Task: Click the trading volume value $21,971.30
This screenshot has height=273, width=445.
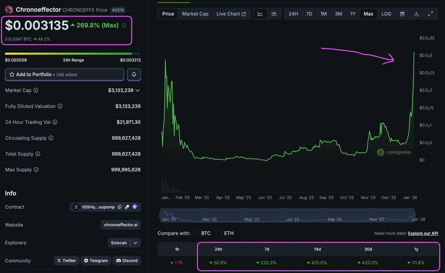Action: click(128, 122)
